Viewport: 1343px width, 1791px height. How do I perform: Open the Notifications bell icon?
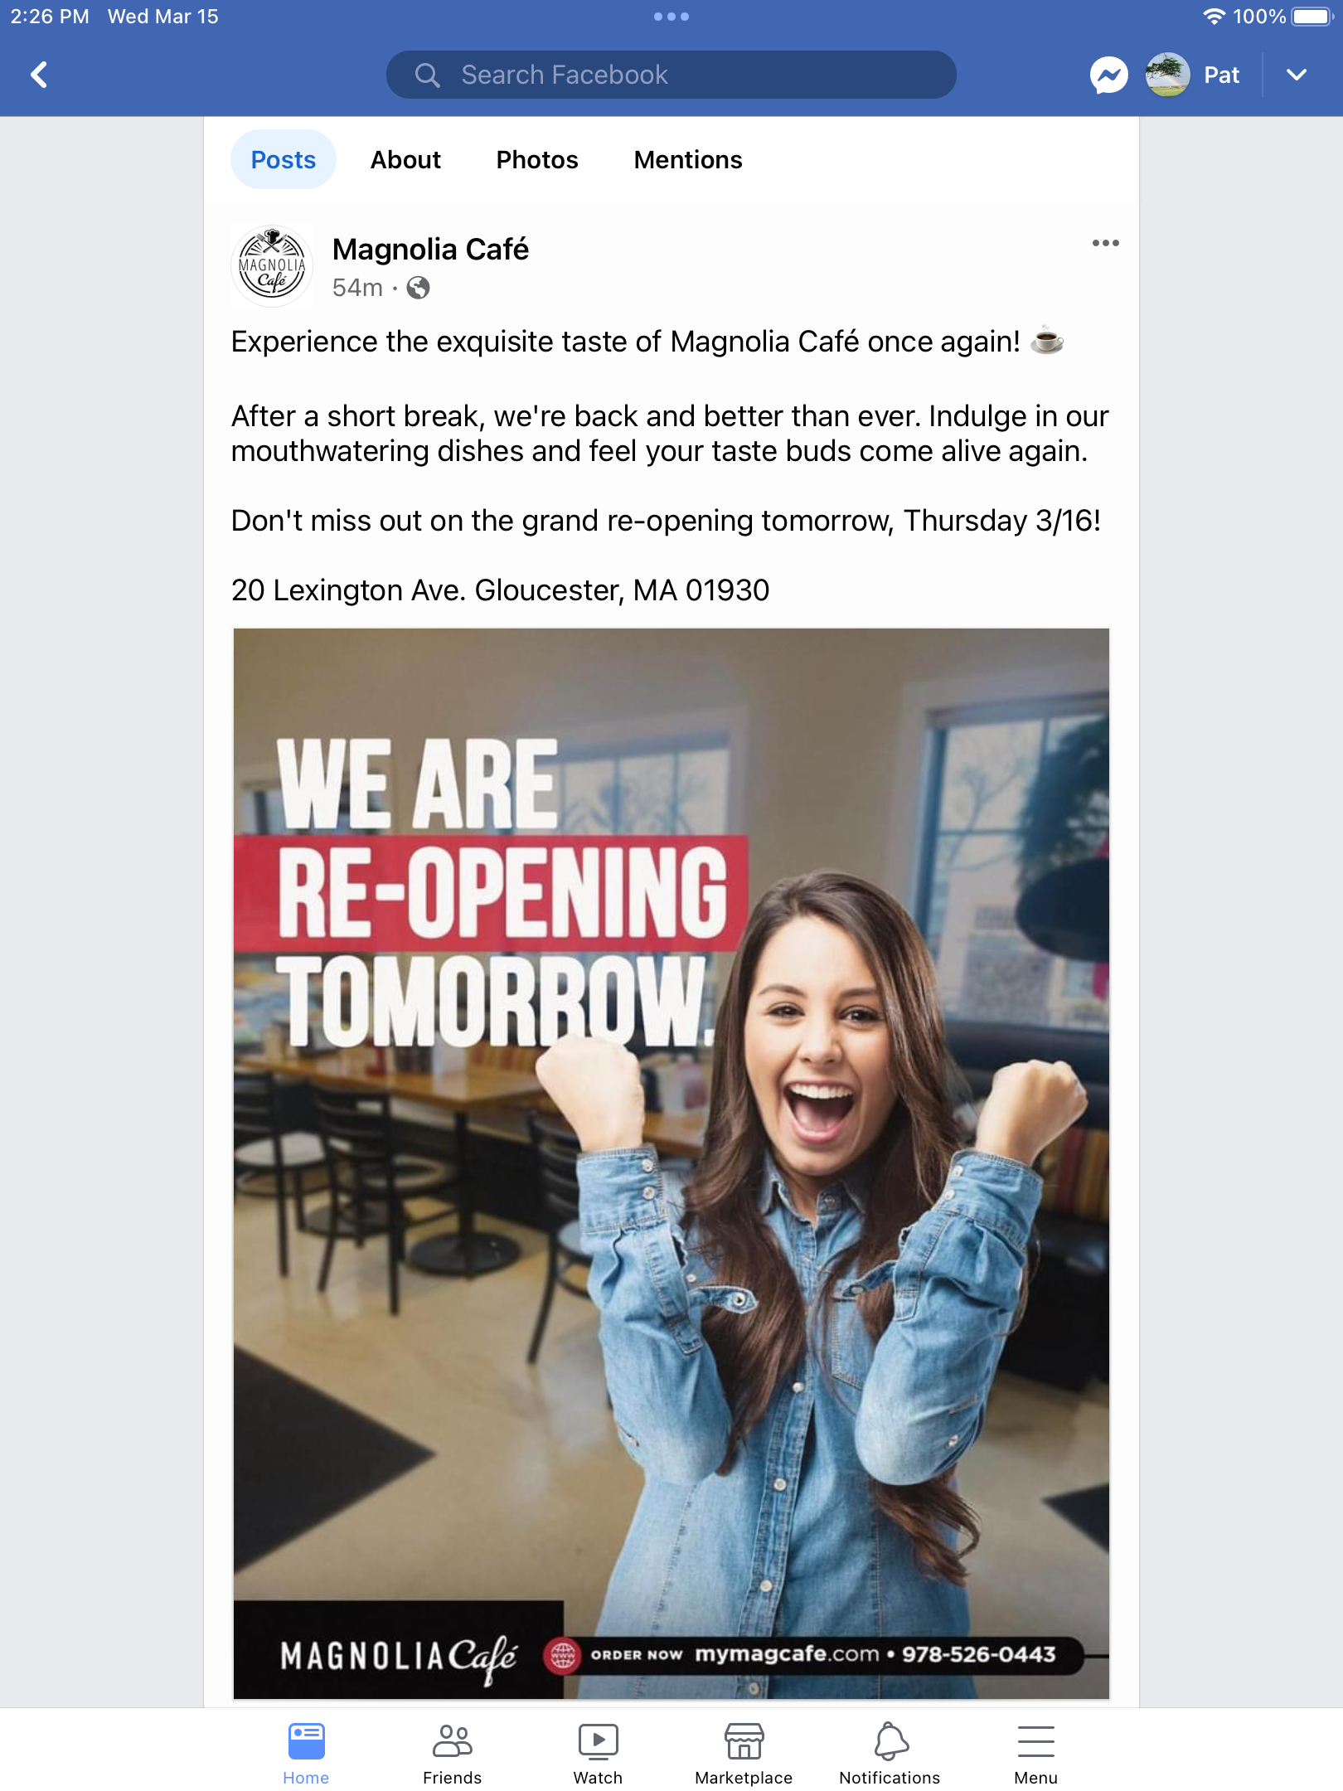pos(890,1741)
